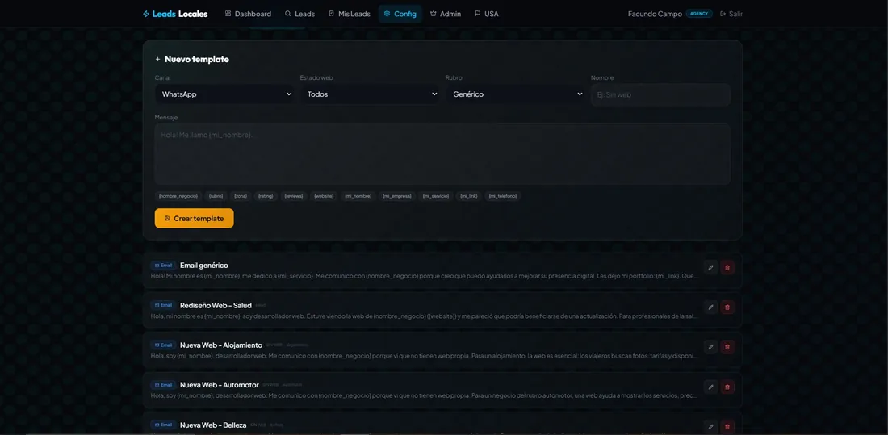
Task: Focus the Nombre input field
Action: point(660,94)
